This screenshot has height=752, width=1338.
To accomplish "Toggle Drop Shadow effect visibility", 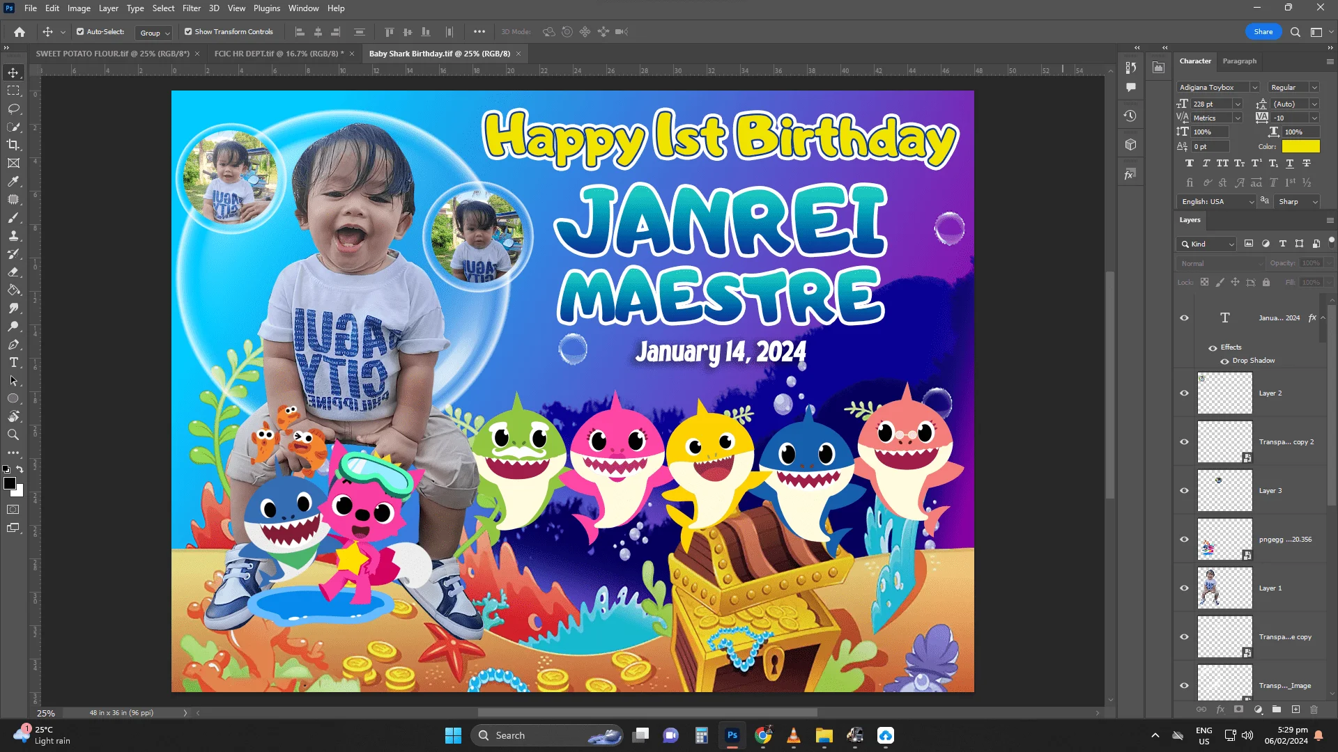I will 1224,361.
